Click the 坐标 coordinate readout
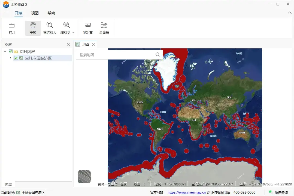294x196 pixels. coord(265,184)
